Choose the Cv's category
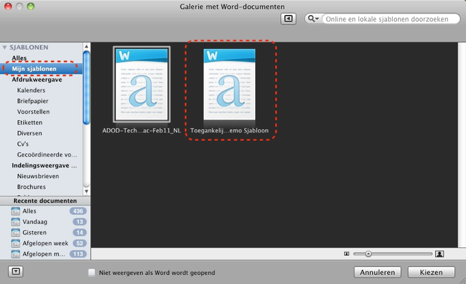The width and height of the screenshot is (466, 284). tap(23, 144)
